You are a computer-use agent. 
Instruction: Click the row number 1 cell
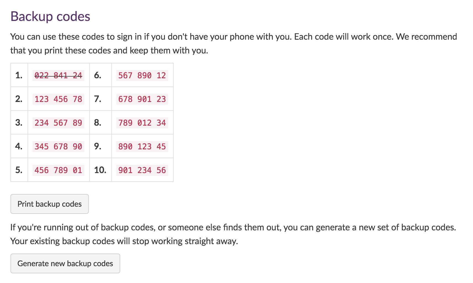[19, 75]
